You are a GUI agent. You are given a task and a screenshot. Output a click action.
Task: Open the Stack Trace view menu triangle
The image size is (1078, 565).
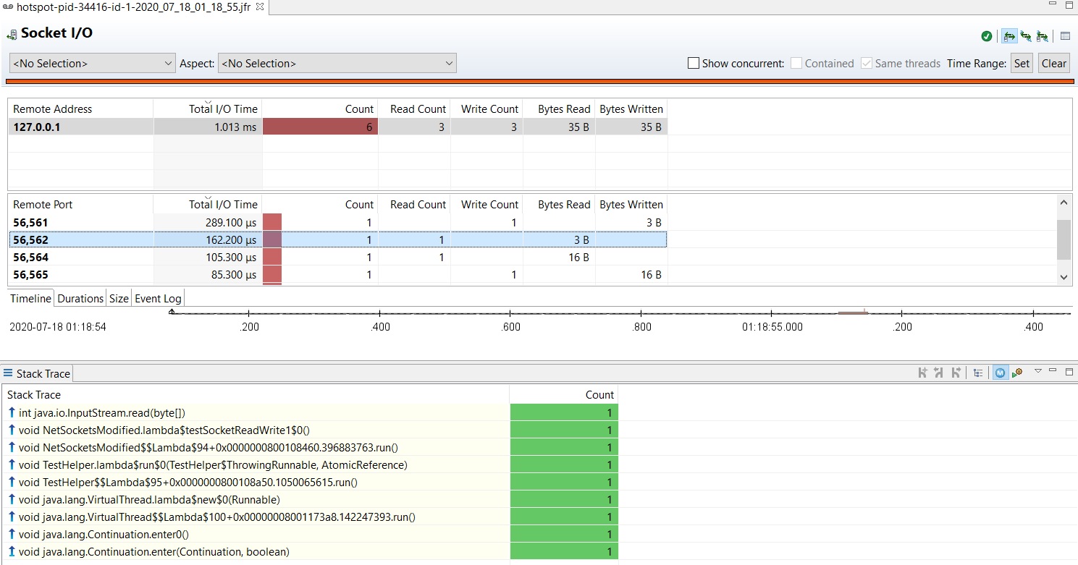tap(1037, 372)
